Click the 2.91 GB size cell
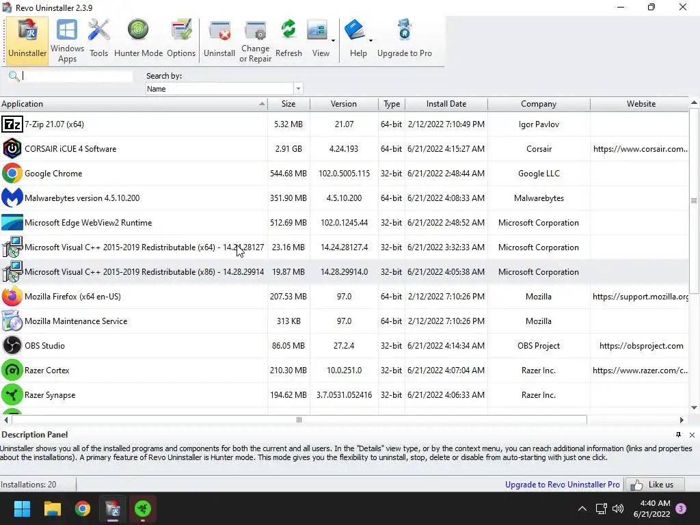Screen dimensions: 700x525 click(x=288, y=148)
